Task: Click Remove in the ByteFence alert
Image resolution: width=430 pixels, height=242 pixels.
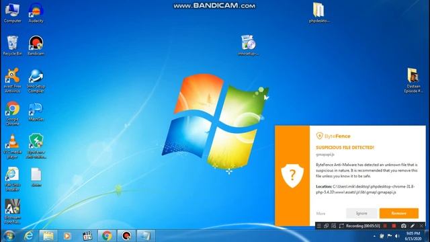Action: pos(398,213)
